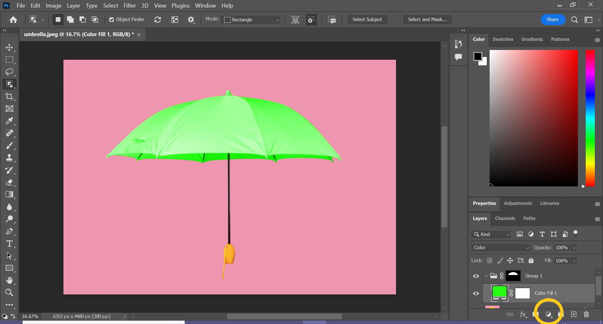
Task: Select the Hand tool
Action: [x=9, y=280]
